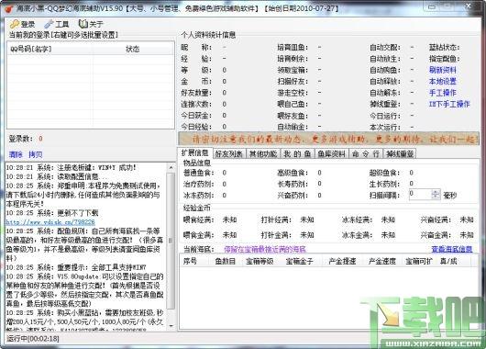Click the QQ号码[名字] column header
This screenshot has width=486, height=349.
pos(50,49)
